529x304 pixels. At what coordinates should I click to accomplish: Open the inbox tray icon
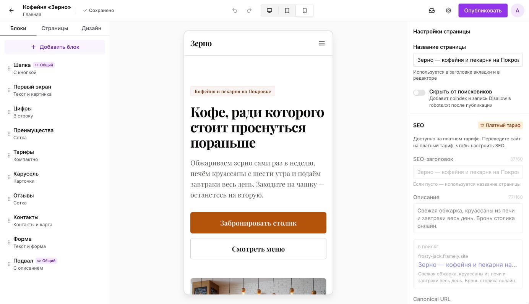click(432, 11)
